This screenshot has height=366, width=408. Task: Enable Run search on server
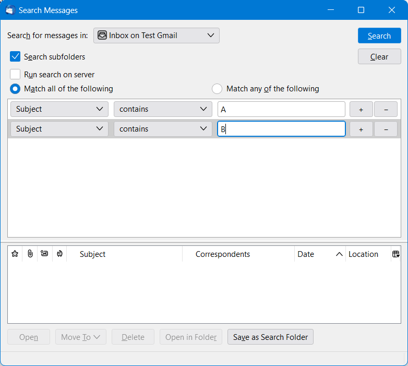coord(16,75)
